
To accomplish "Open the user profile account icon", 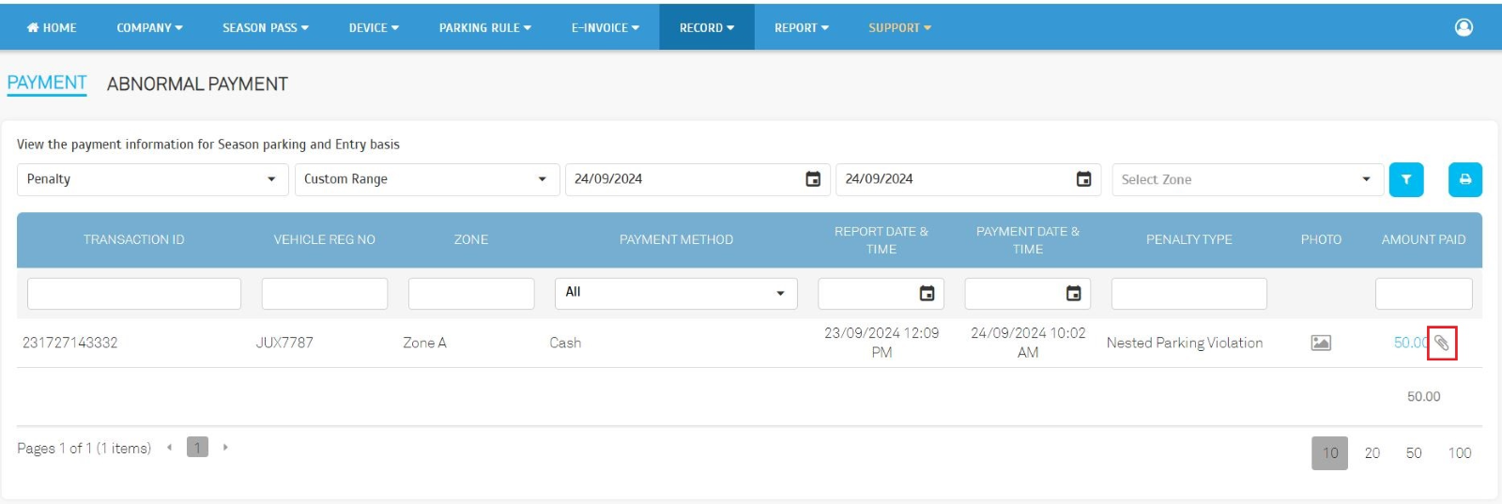I will click(1463, 27).
